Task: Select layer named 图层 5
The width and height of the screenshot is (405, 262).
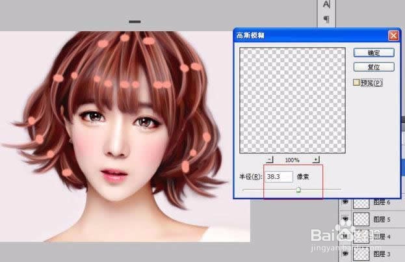Action: 382,220
